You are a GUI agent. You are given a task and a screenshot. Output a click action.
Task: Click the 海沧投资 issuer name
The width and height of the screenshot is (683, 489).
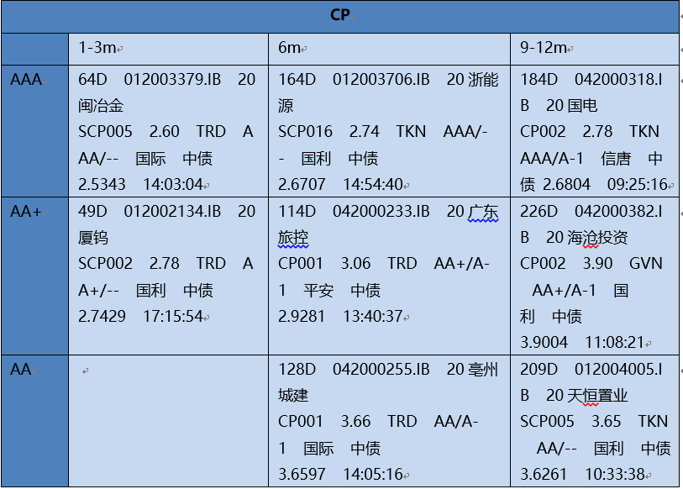pos(597,238)
